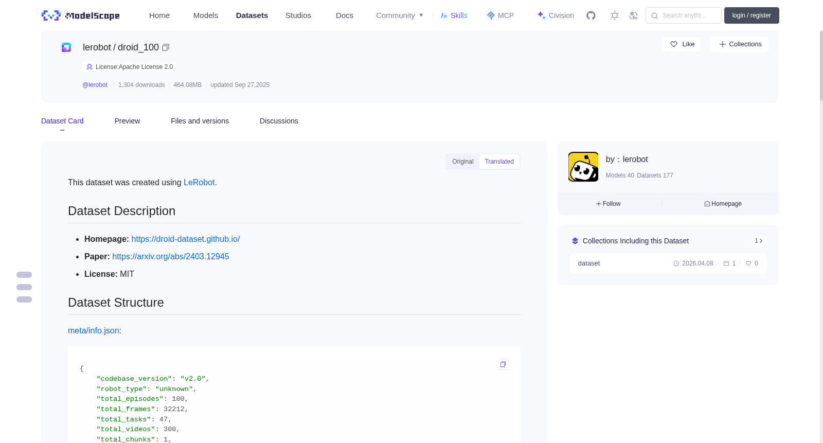
Task: Click the login / register button
Action: pos(752,15)
